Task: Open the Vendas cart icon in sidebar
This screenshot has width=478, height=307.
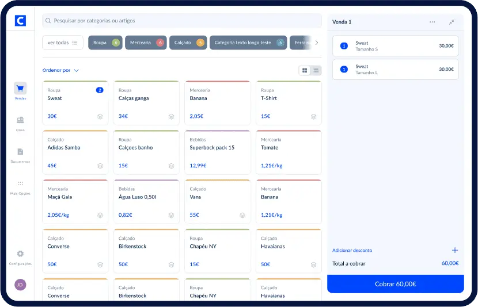Action: pos(20,89)
